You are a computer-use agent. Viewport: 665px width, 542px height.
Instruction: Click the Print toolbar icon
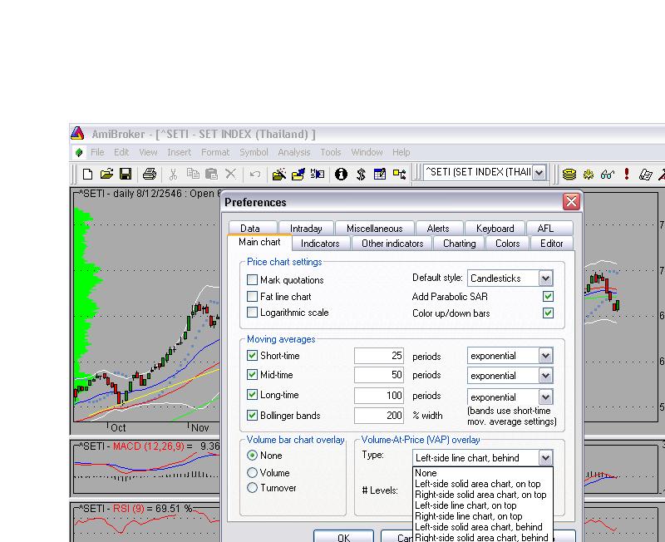click(x=150, y=174)
